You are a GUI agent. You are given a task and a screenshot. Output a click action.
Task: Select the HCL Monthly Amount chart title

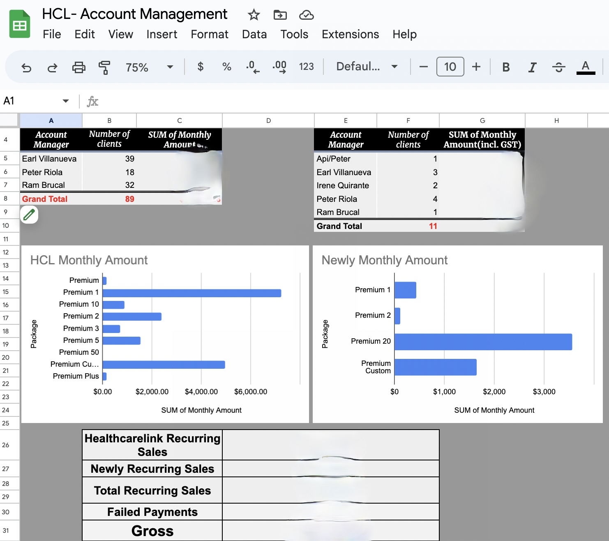89,260
